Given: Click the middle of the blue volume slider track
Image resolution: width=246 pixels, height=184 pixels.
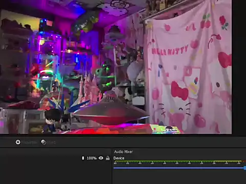Looking at the screenshot, I should (x=179, y=168).
